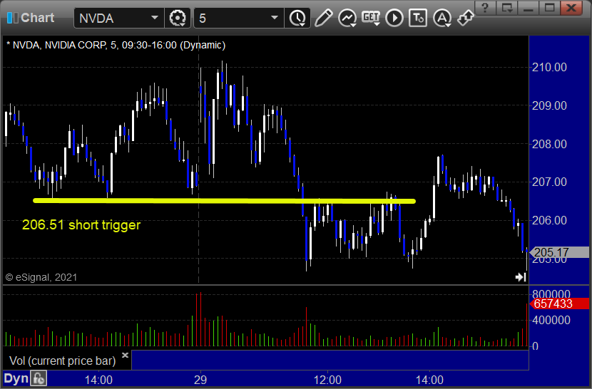This screenshot has width=592, height=389.
Task: Click the '206.51 short trigger' annotation text
Action: [x=81, y=225]
